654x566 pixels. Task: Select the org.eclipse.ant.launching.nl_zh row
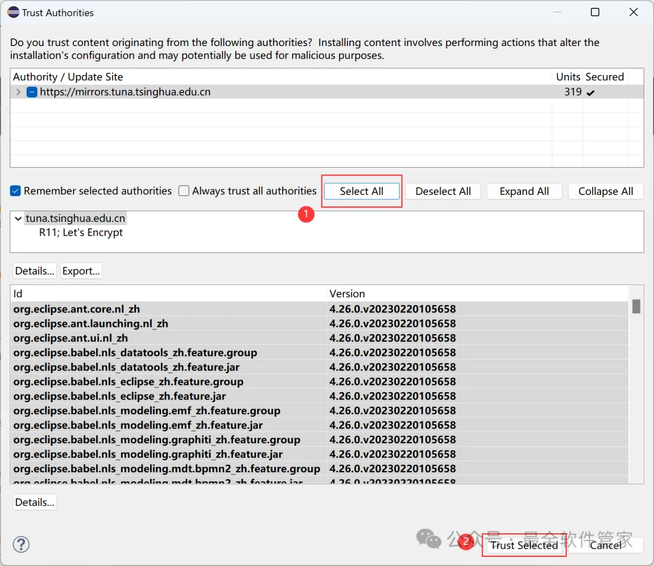click(320, 324)
